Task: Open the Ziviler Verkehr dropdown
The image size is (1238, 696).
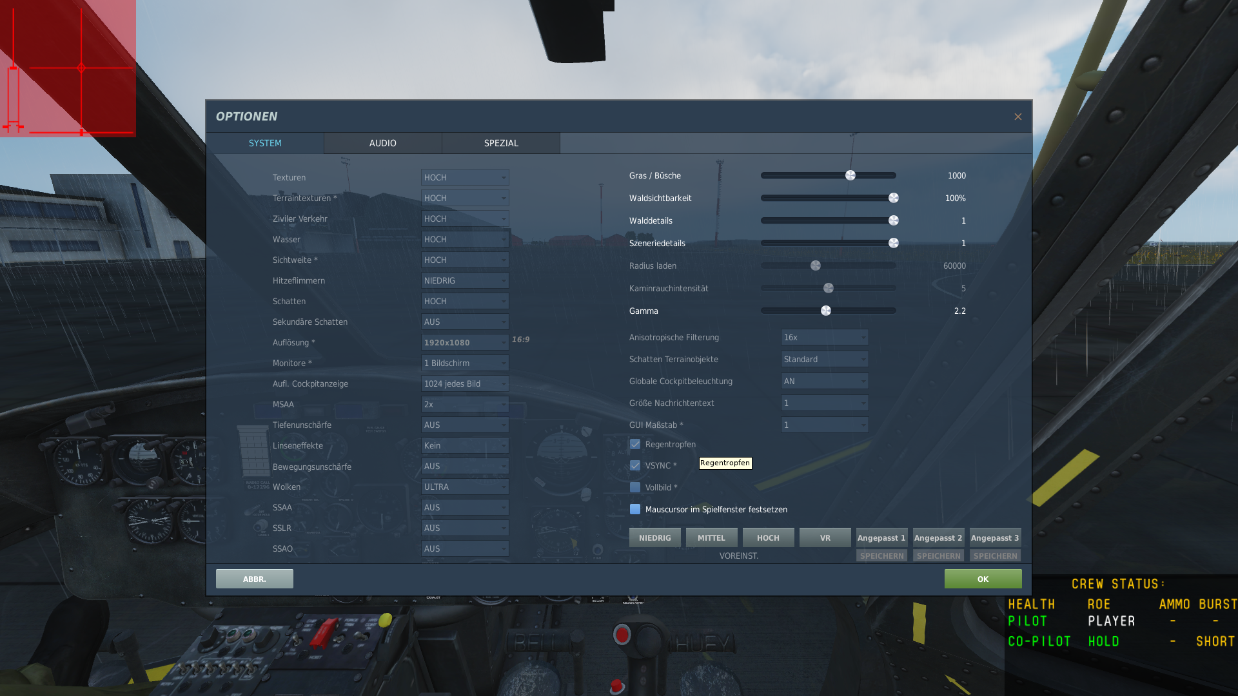Action: point(465,218)
